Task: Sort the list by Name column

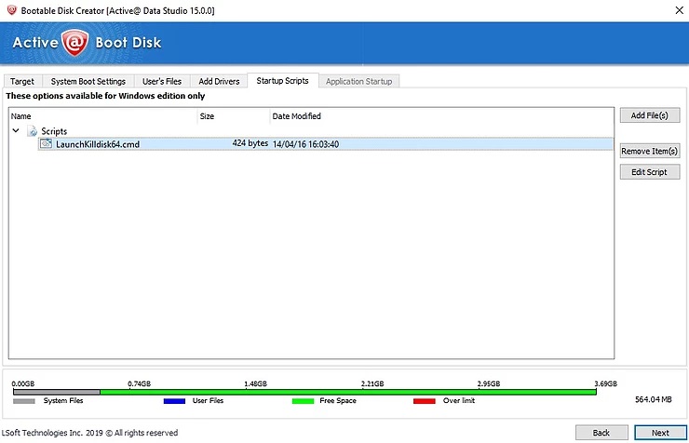Action: pyautogui.click(x=102, y=116)
